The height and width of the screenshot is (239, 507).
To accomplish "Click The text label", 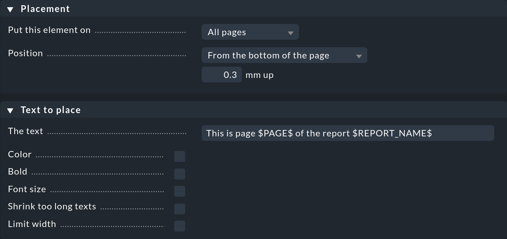I will click(26, 131).
